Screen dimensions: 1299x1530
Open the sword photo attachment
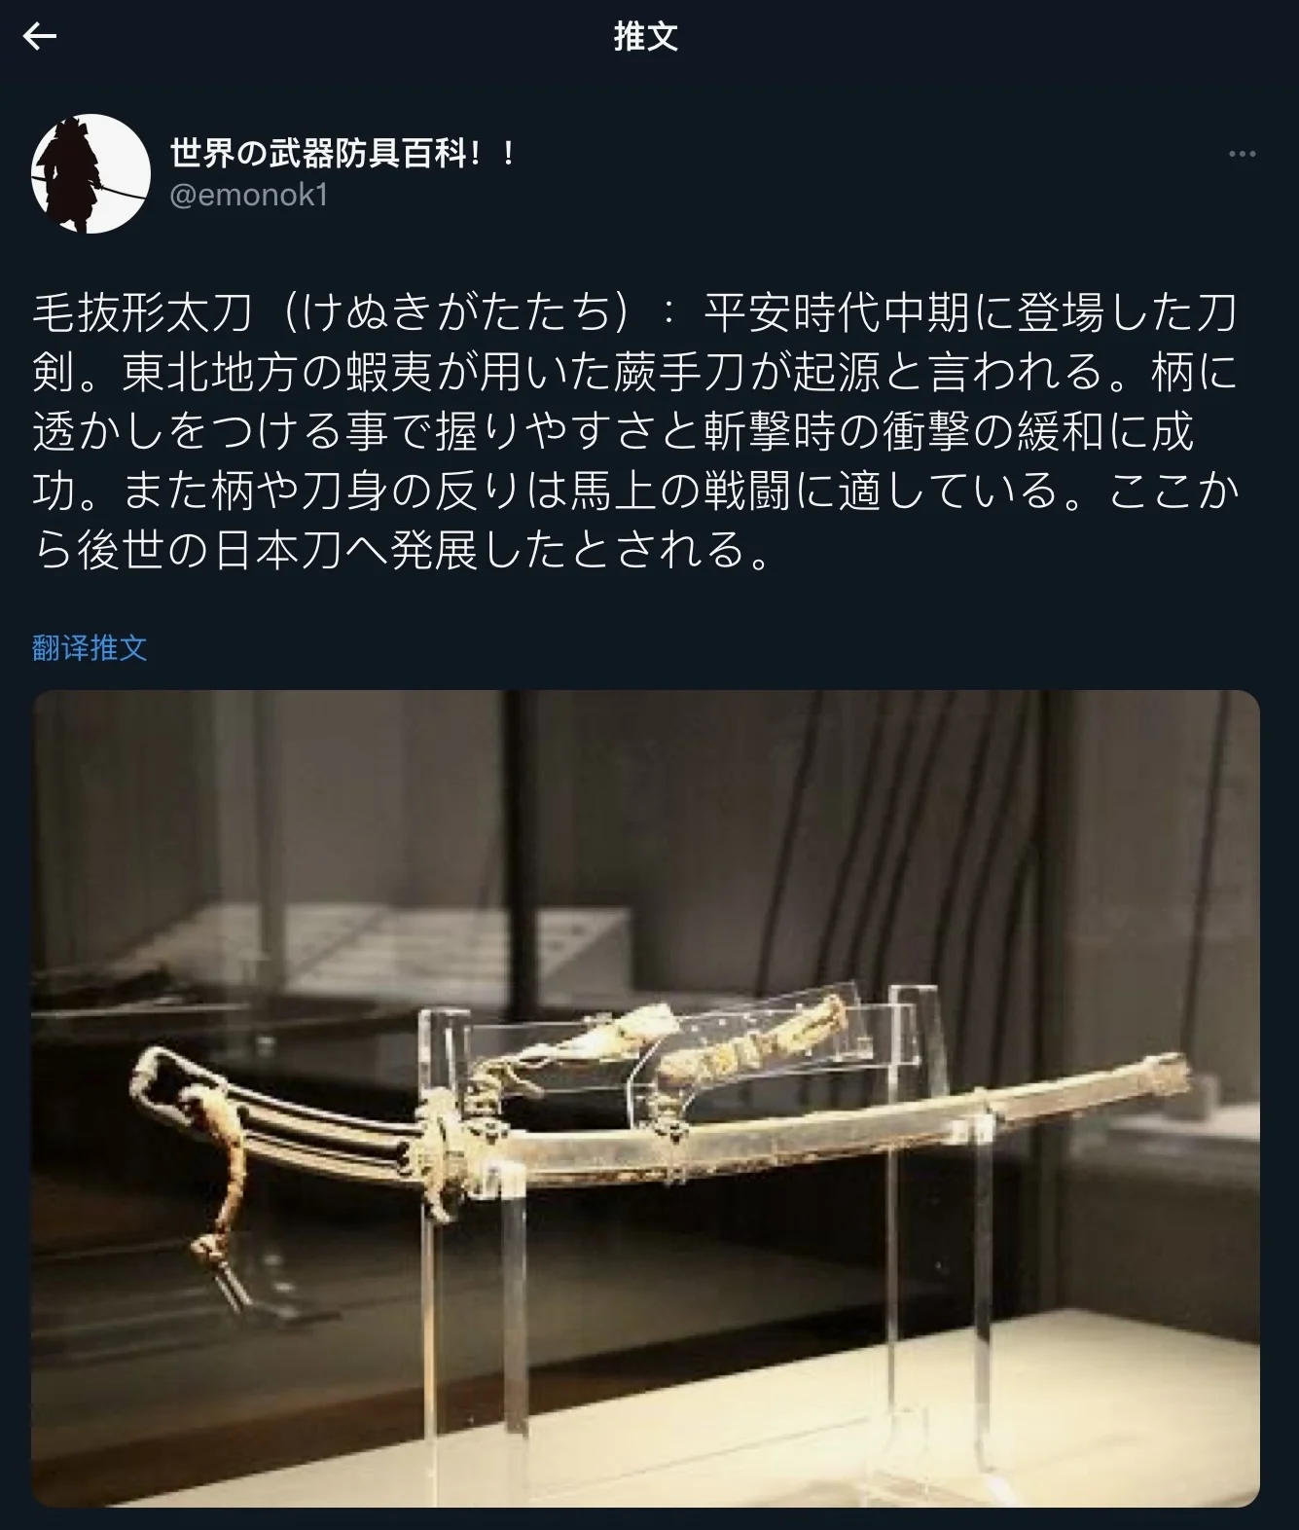click(646, 1099)
